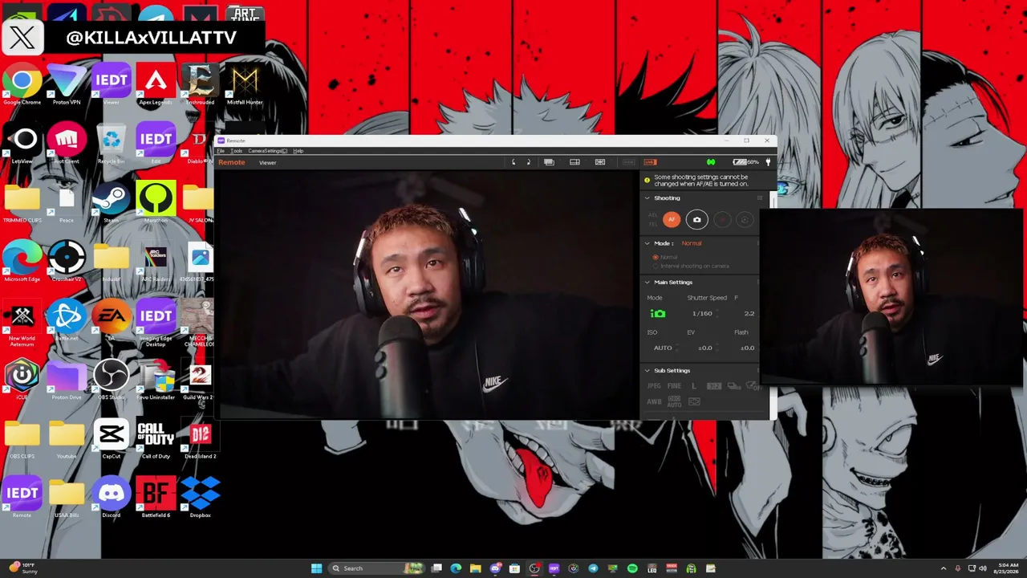Open the File menu in Remote
Viewport: 1027px width, 578px height.
pos(221,151)
